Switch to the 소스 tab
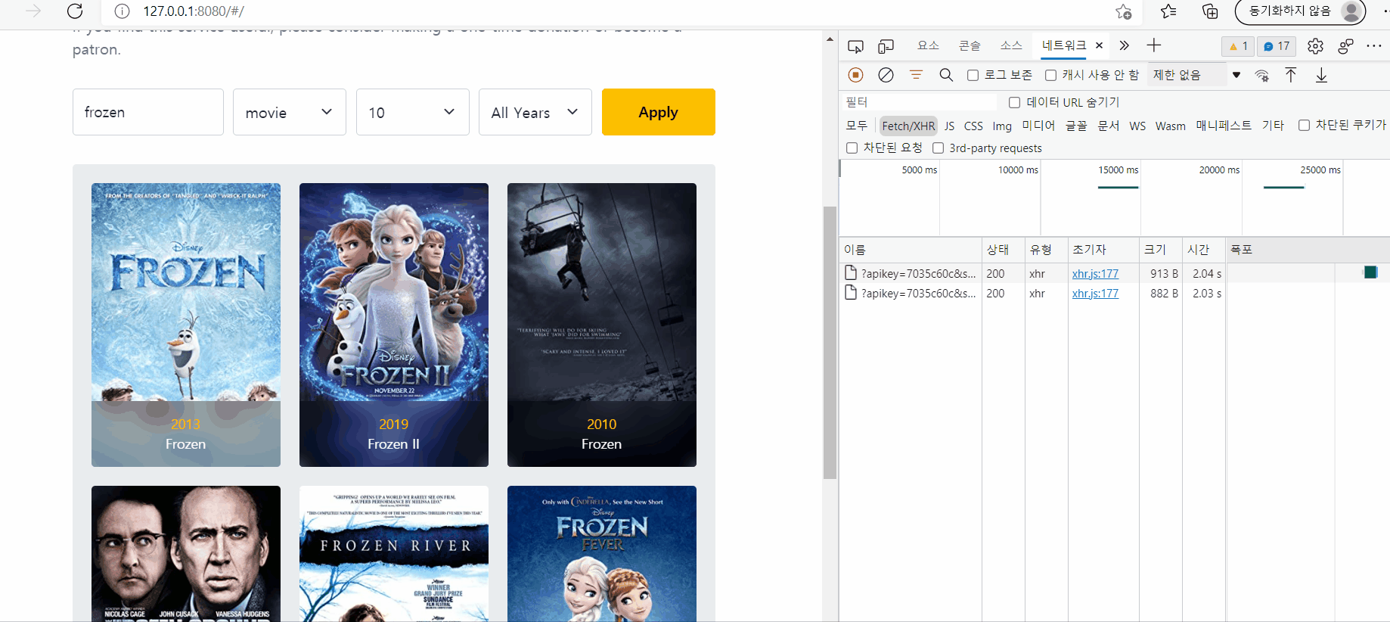Image resolution: width=1390 pixels, height=622 pixels. coord(1011,45)
